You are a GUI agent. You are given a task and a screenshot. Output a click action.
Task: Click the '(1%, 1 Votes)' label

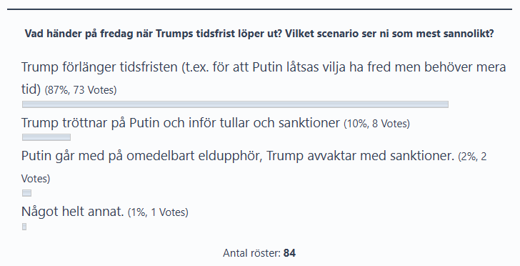coord(158,212)
